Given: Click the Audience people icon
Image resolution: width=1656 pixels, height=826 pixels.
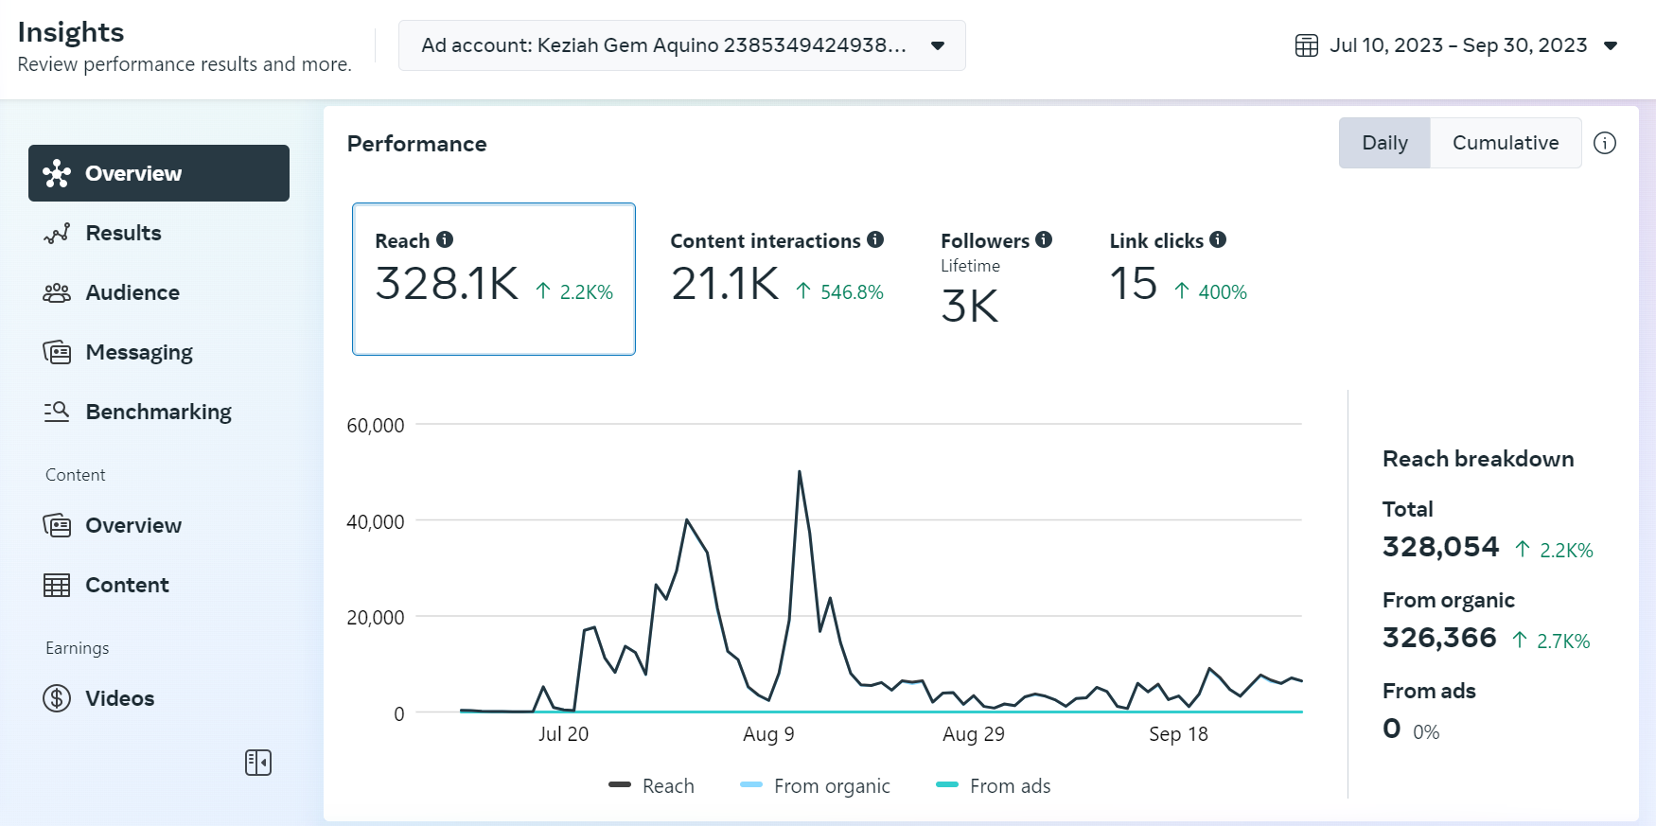Looking at the screenshot, I should pos(57,292).
